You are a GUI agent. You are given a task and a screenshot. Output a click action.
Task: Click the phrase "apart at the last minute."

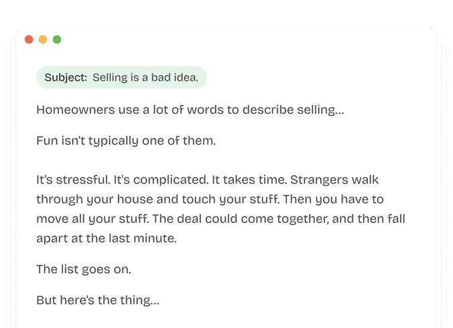tap(106, 238)
